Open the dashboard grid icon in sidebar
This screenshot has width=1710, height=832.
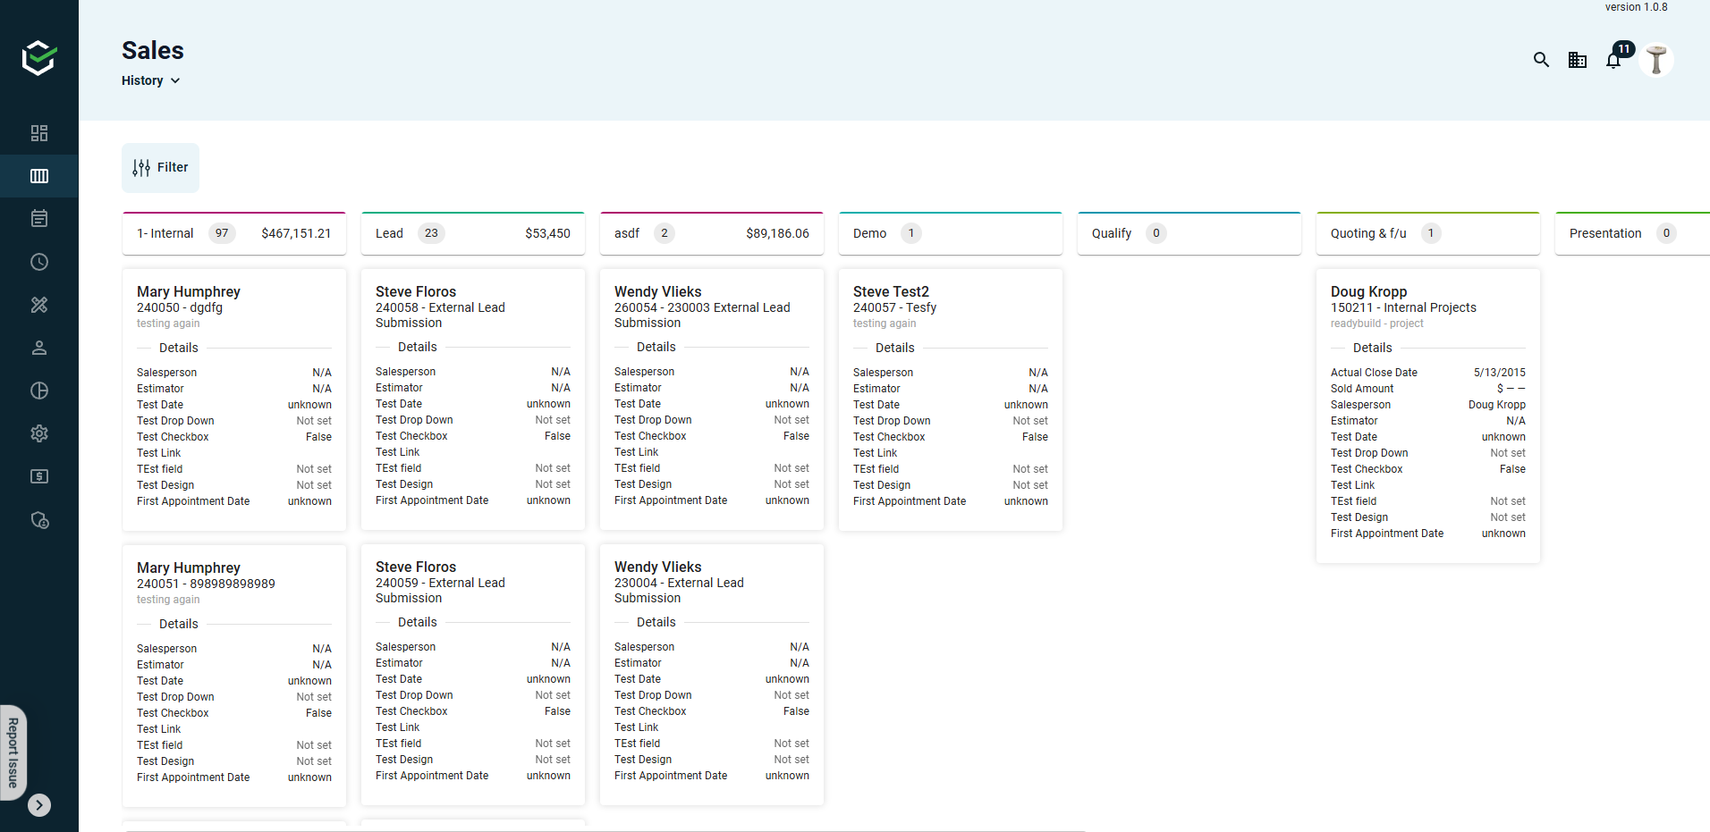point(39,133)
